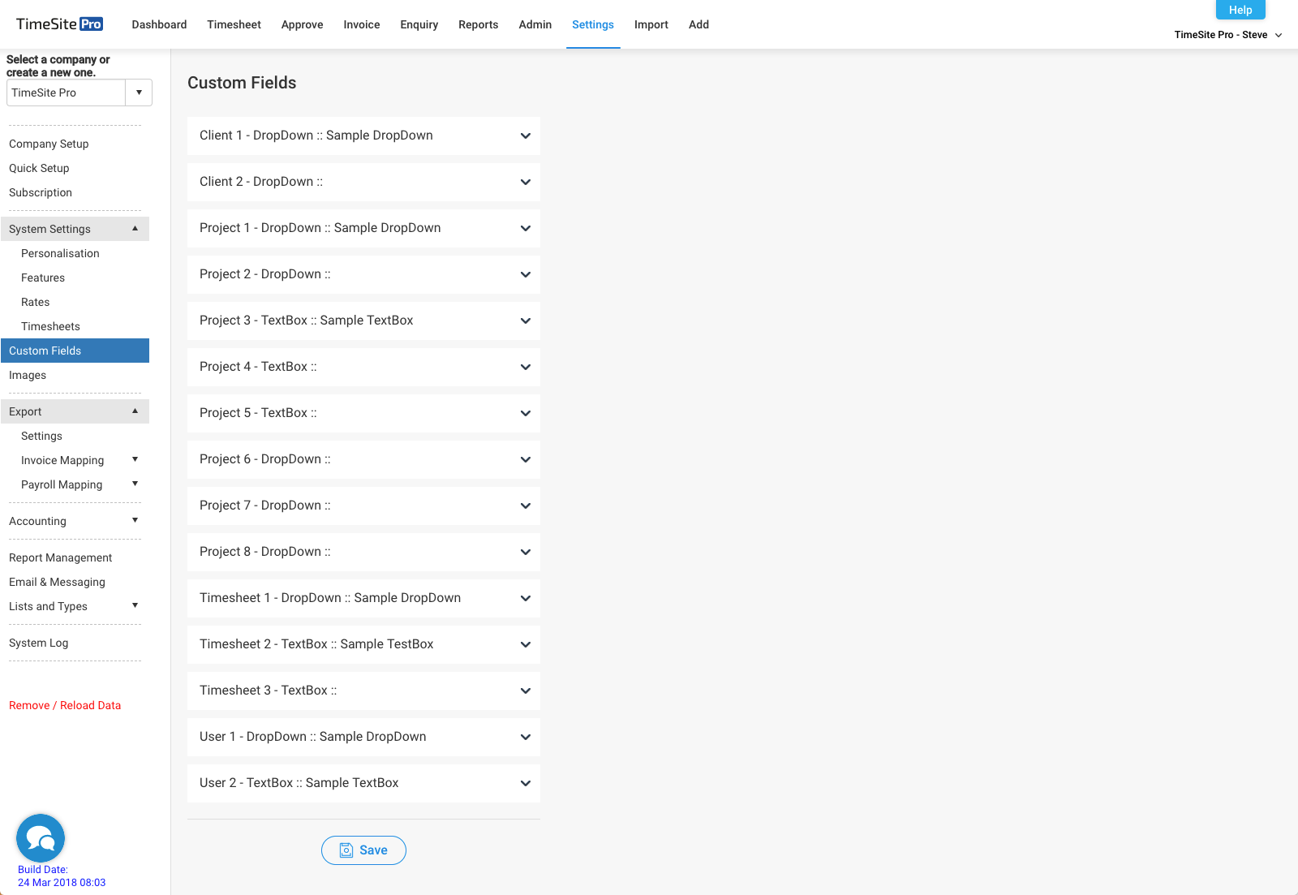Open Quick Setup in sidebar
This screenshot has width=1298, height=895.
39,168
